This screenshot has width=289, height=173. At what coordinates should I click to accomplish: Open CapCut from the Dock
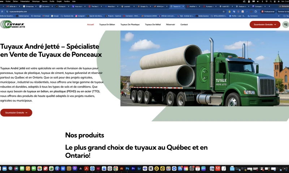point(151,168)
